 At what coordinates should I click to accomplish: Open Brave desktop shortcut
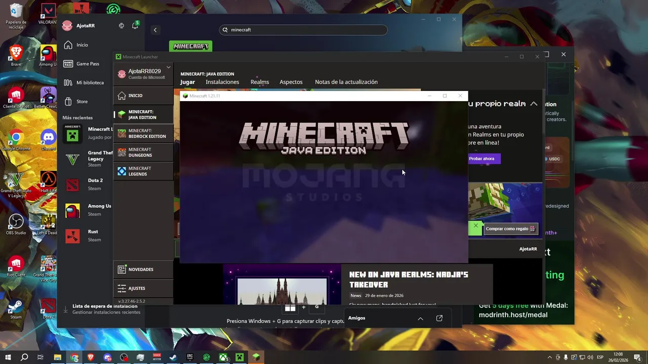tap(16, 56)
